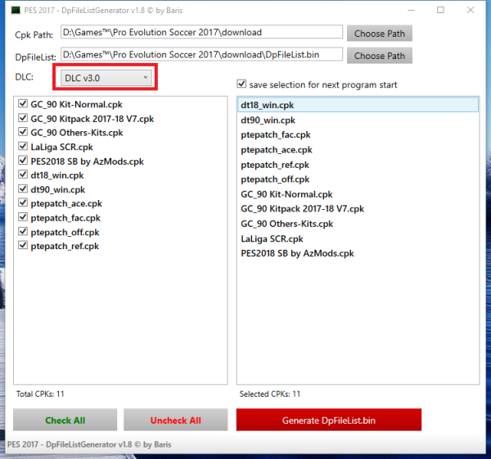Uncheck GC_90 Others-Kits.cpk checkbox
Screen dimensions: 491x459
tap(23, 132)
